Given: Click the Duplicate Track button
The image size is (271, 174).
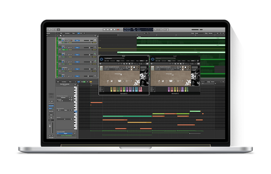Looking at the screenshot, I should click(x=61, y=36).
